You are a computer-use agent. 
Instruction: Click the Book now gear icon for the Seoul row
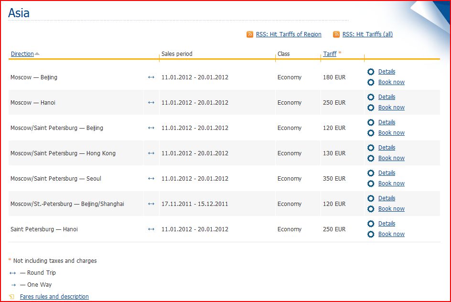point(371,183)
